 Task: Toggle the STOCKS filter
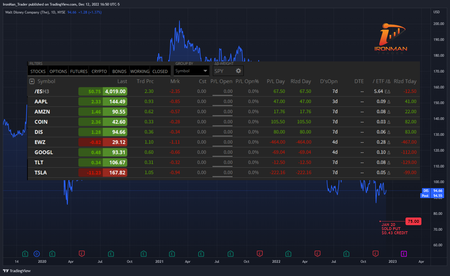point(38,71)
